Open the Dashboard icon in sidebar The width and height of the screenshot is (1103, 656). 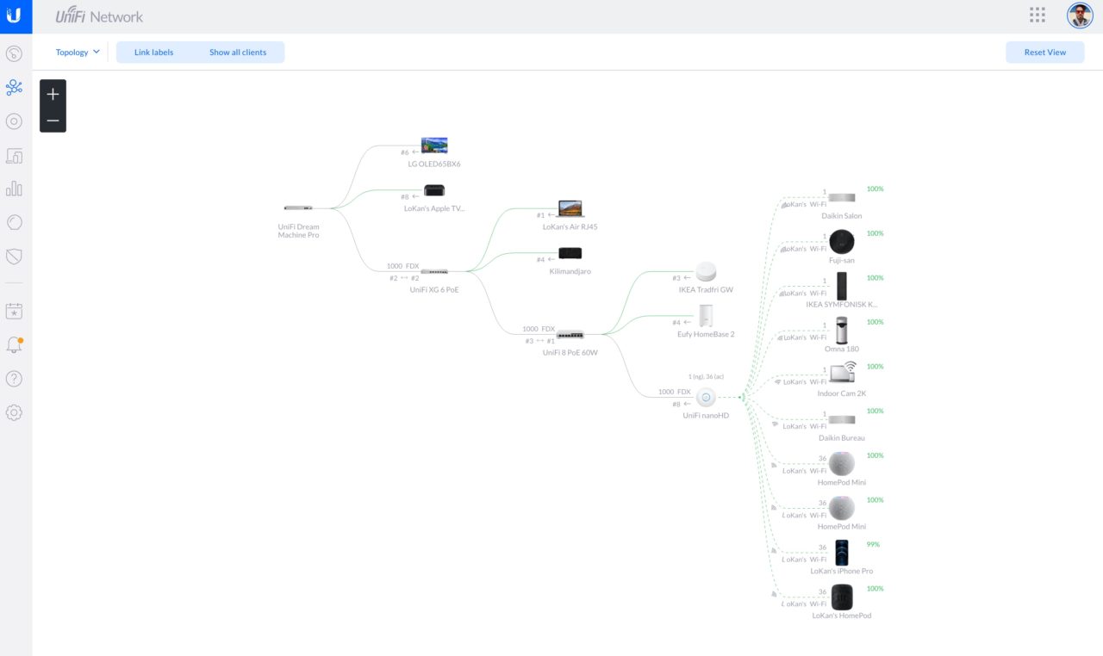click(x=14, y=53)
